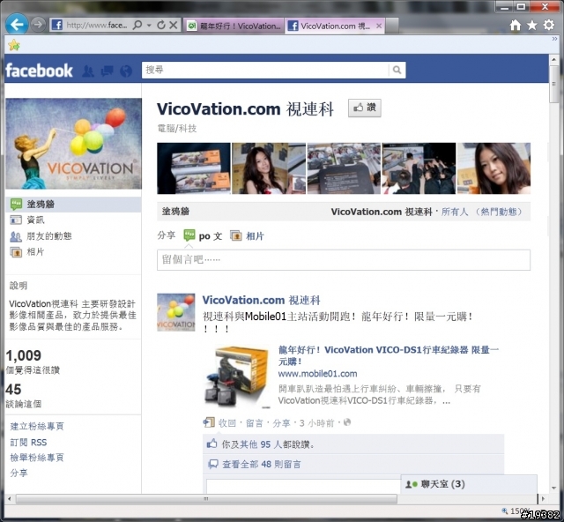Click 查看全部 48 則留言
Image resolution: width=564 pixels, height=522 pixels.
pyautogui.click(x=262, y=465)
